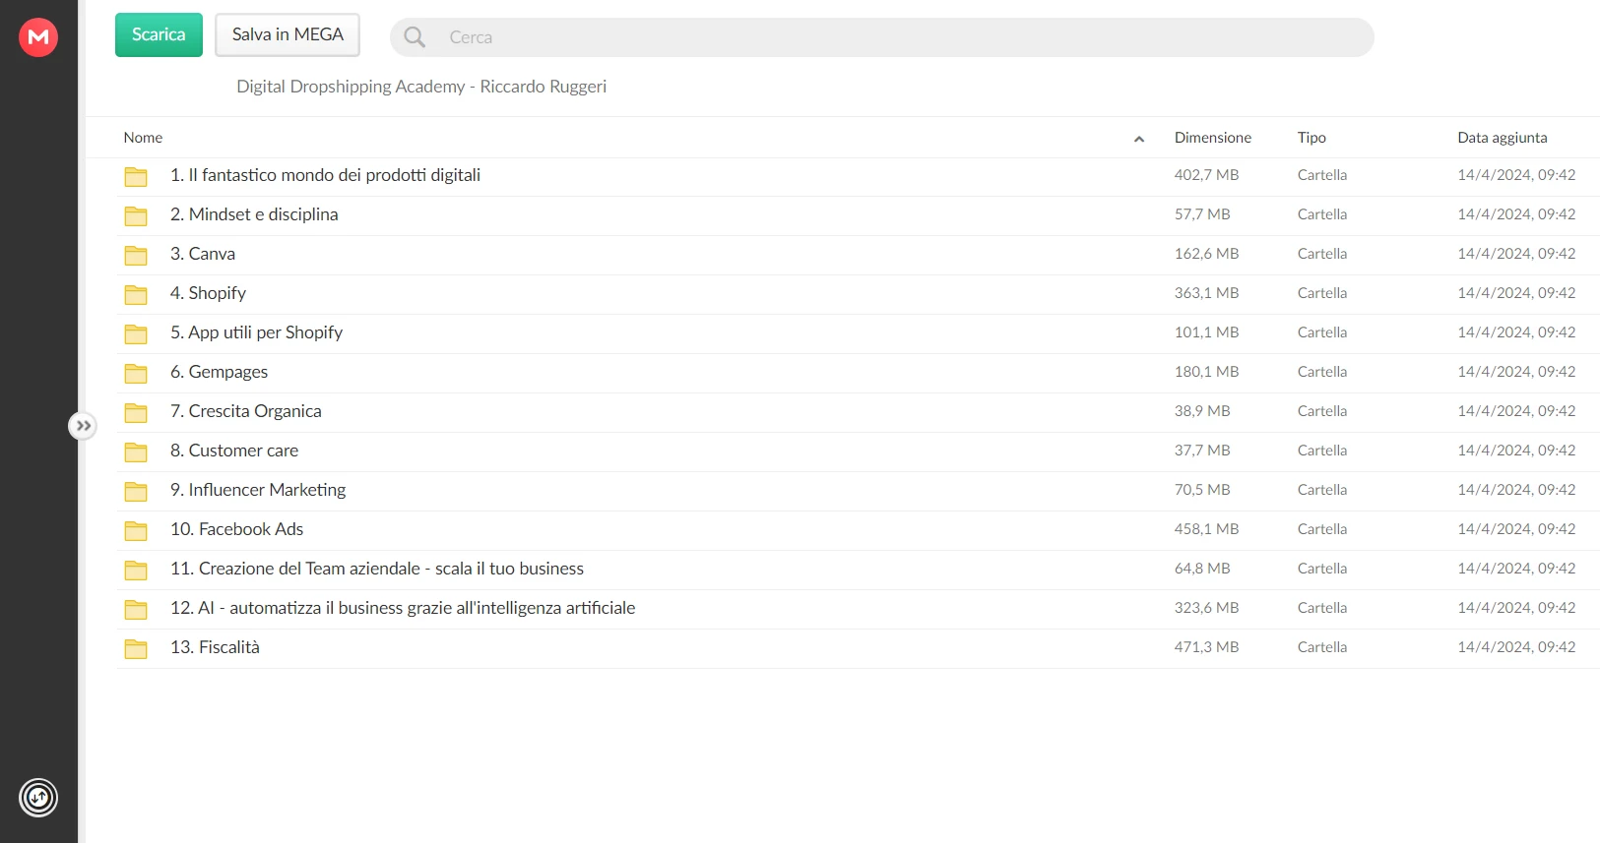Click folder icon for Mindset e disciplina

click(x=136, y=215)
